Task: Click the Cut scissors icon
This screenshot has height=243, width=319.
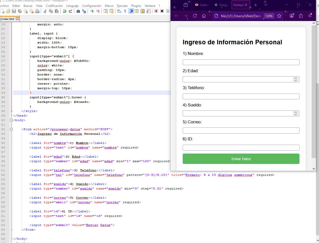Action: [x=45, y=11]
